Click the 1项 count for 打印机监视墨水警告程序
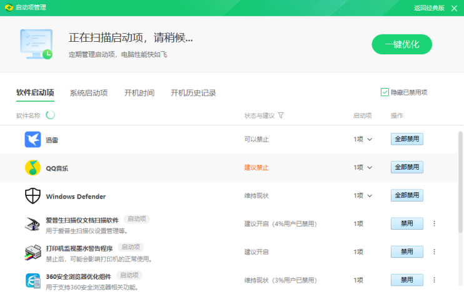The width and height of the screenshot is (464, 292). 358,252
